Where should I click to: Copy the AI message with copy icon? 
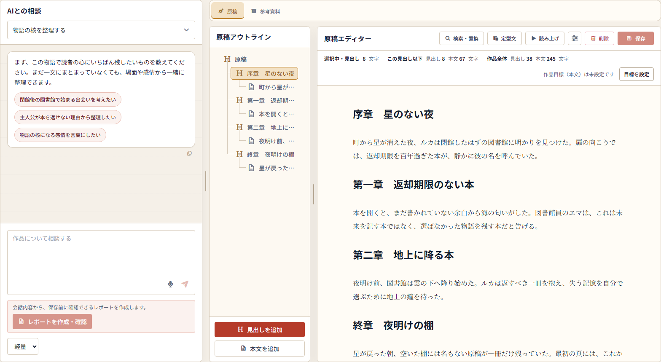pos(189,153)
